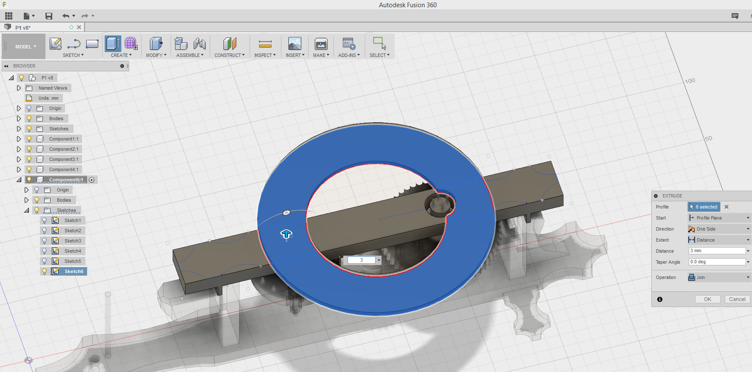The width and height of the screenshot is (752, 372).
Task: Select the Joint tool icon
Action: coord(200,44)
